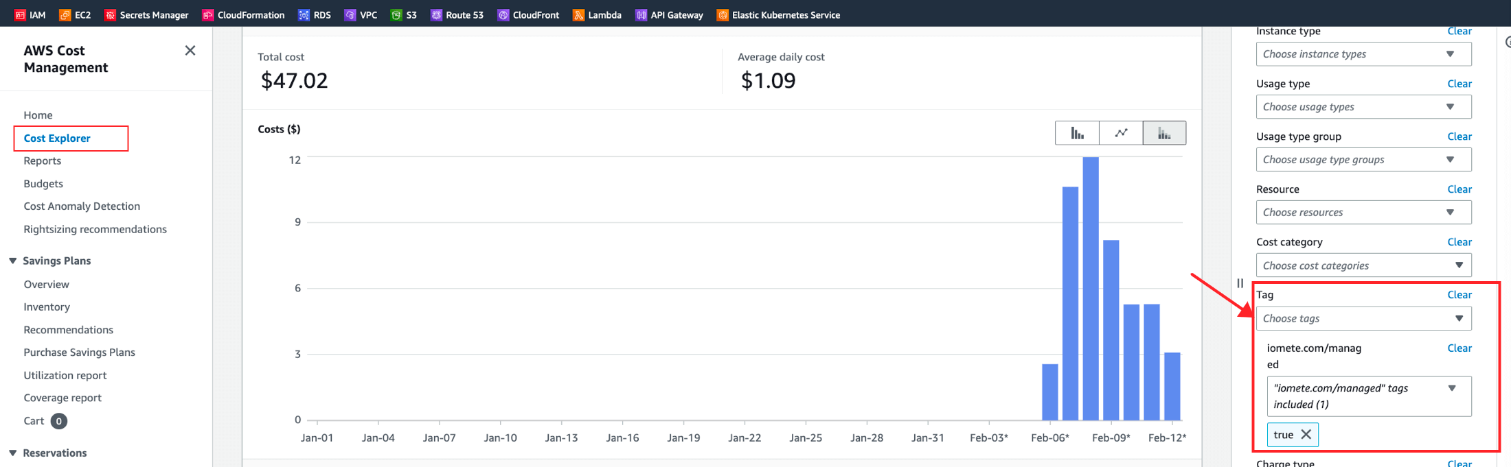Screen dimensions: 1511x467
Task: Open Rightsizing recommendations
Action: [x=95, y=229]
